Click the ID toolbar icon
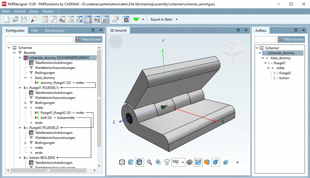 [x=126, y=19]
